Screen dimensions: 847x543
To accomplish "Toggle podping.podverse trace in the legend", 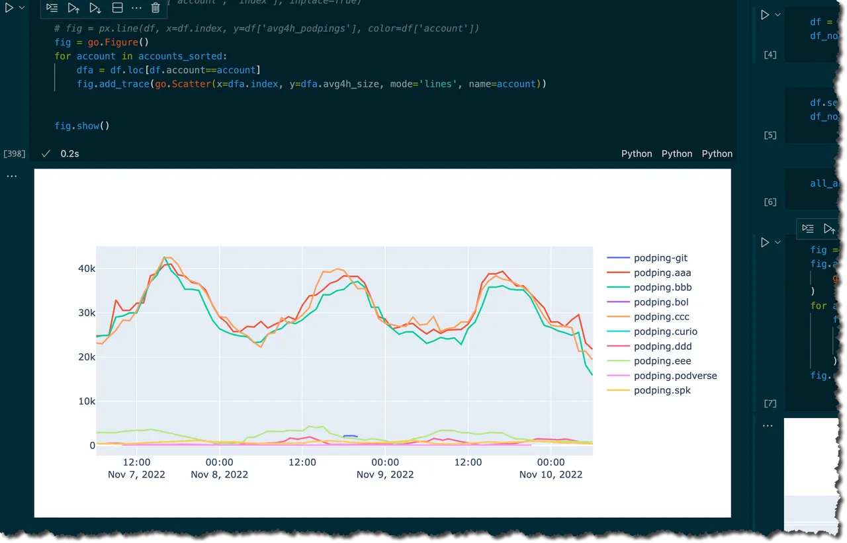I will coord(662,376).
